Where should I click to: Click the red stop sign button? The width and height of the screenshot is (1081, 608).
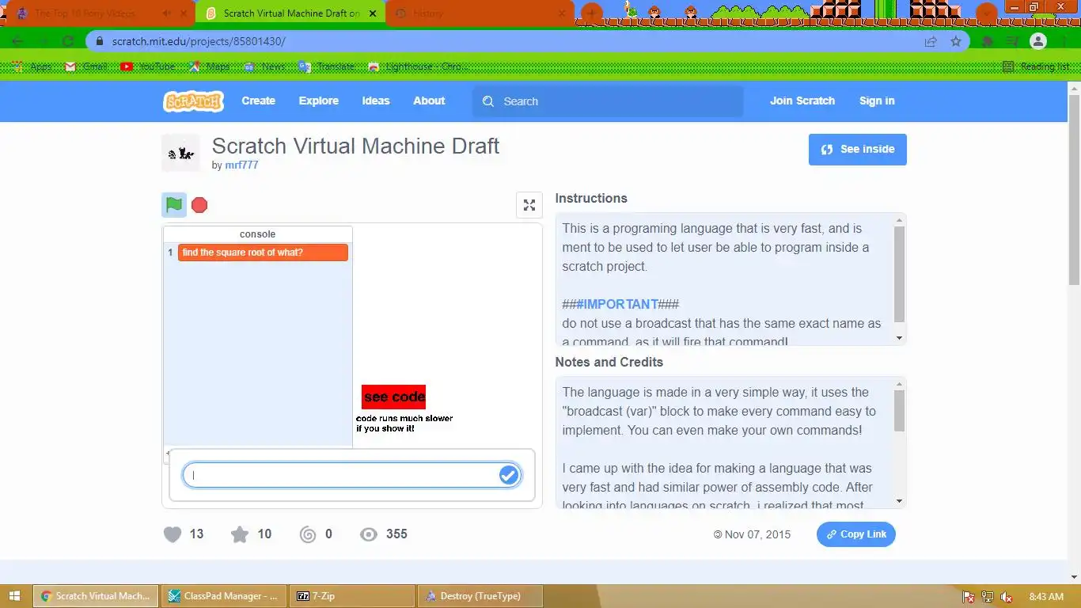click(199, 205)
